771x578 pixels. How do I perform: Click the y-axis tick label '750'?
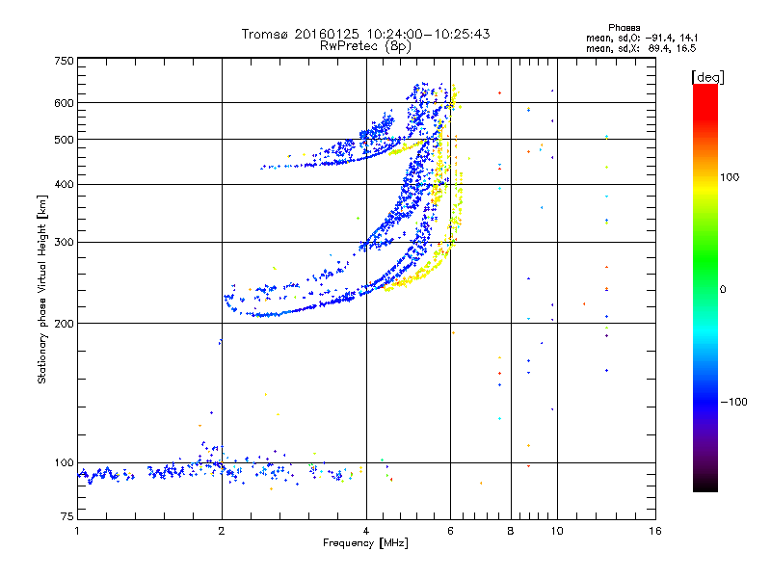click(x=65, y=61)
